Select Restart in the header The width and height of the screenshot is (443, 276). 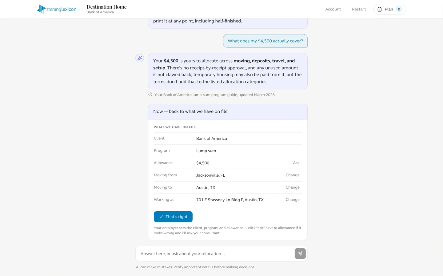(x=359, y=9)
